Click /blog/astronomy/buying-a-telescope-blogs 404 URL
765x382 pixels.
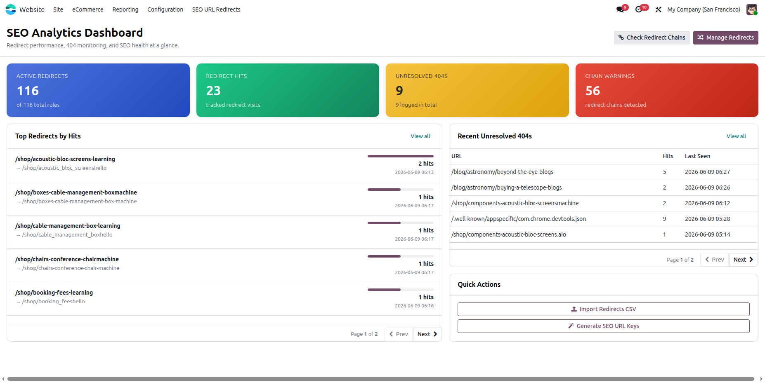(x=506, y=187)
